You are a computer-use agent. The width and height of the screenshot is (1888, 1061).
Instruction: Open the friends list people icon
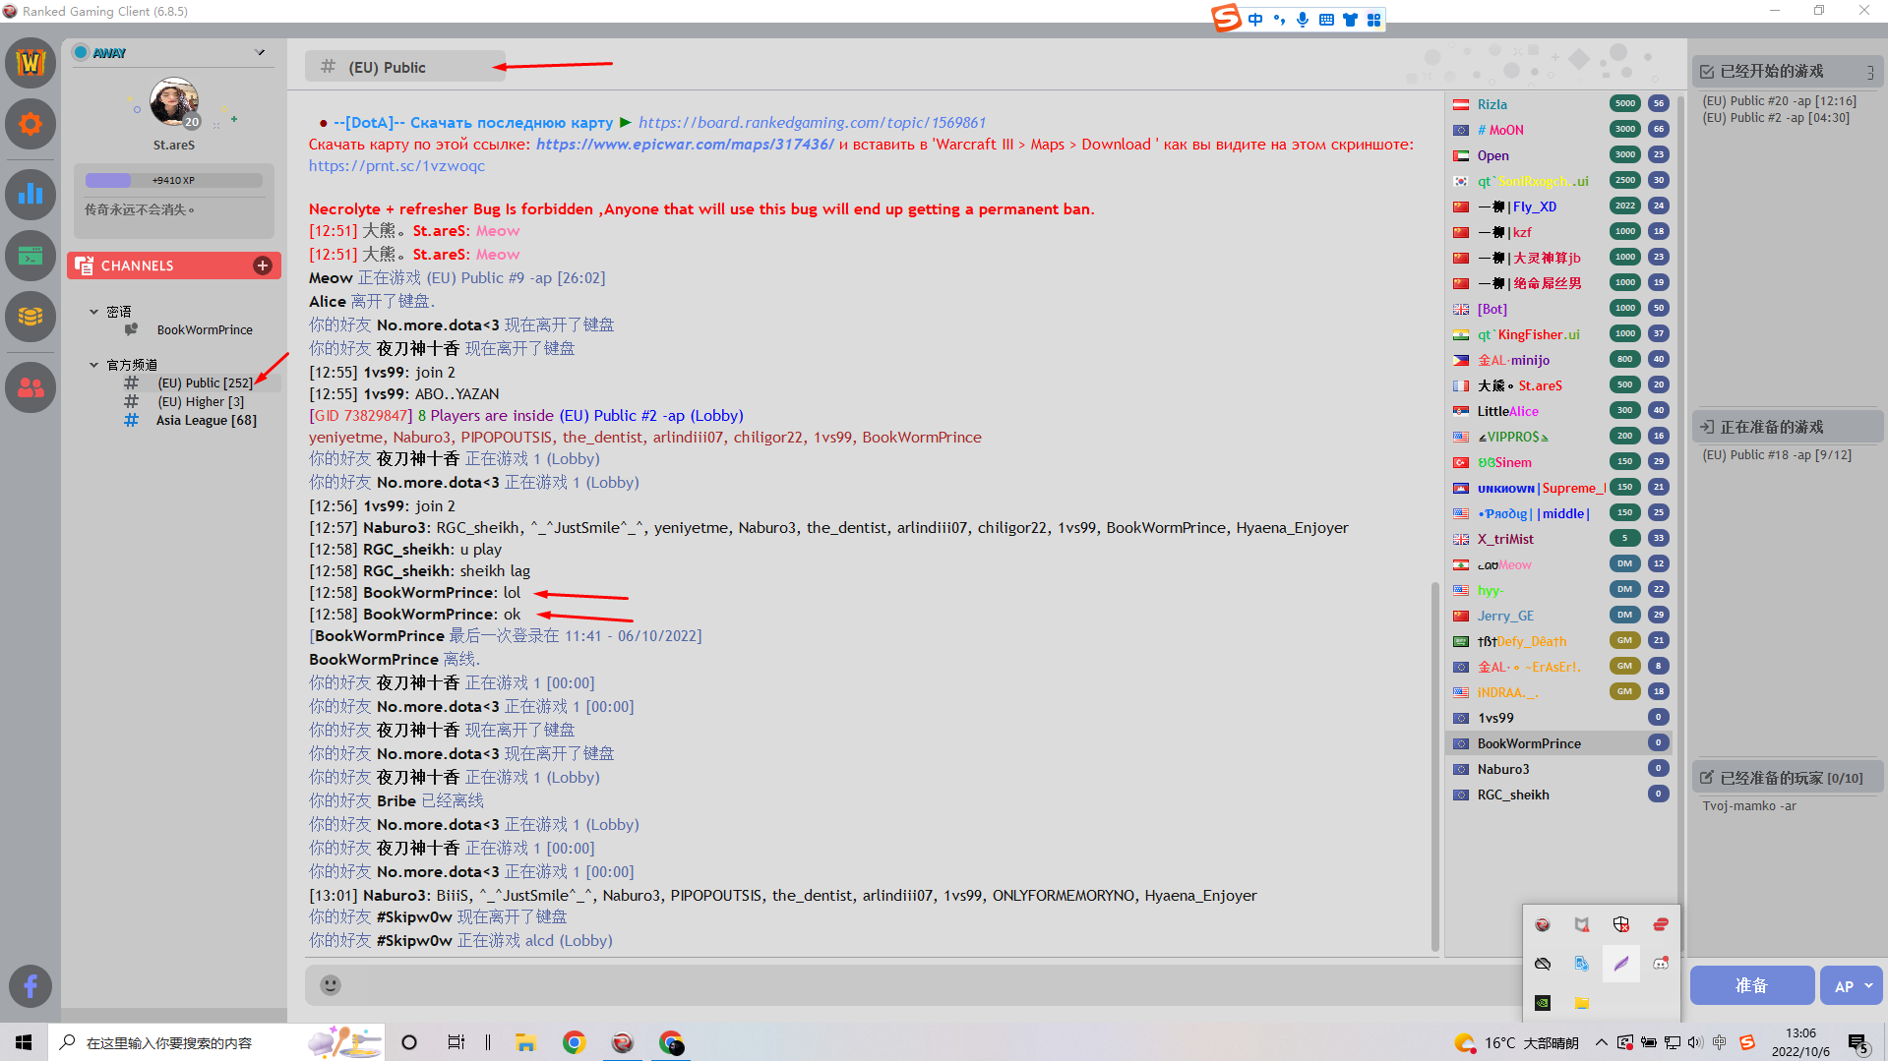click(30, 387)
